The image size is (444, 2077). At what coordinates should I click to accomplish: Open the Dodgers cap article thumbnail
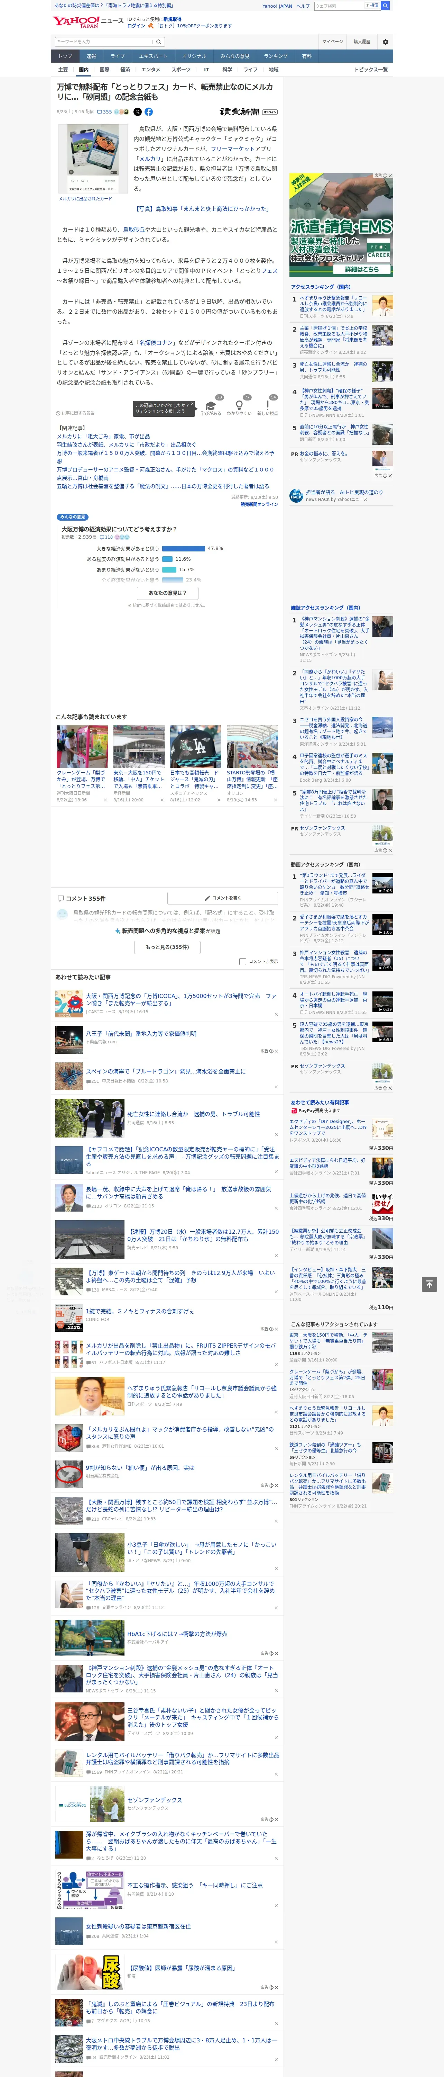[x=195, y=747]
